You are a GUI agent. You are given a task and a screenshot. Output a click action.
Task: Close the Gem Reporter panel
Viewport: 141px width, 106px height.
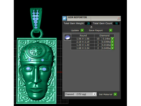(118, 18)
